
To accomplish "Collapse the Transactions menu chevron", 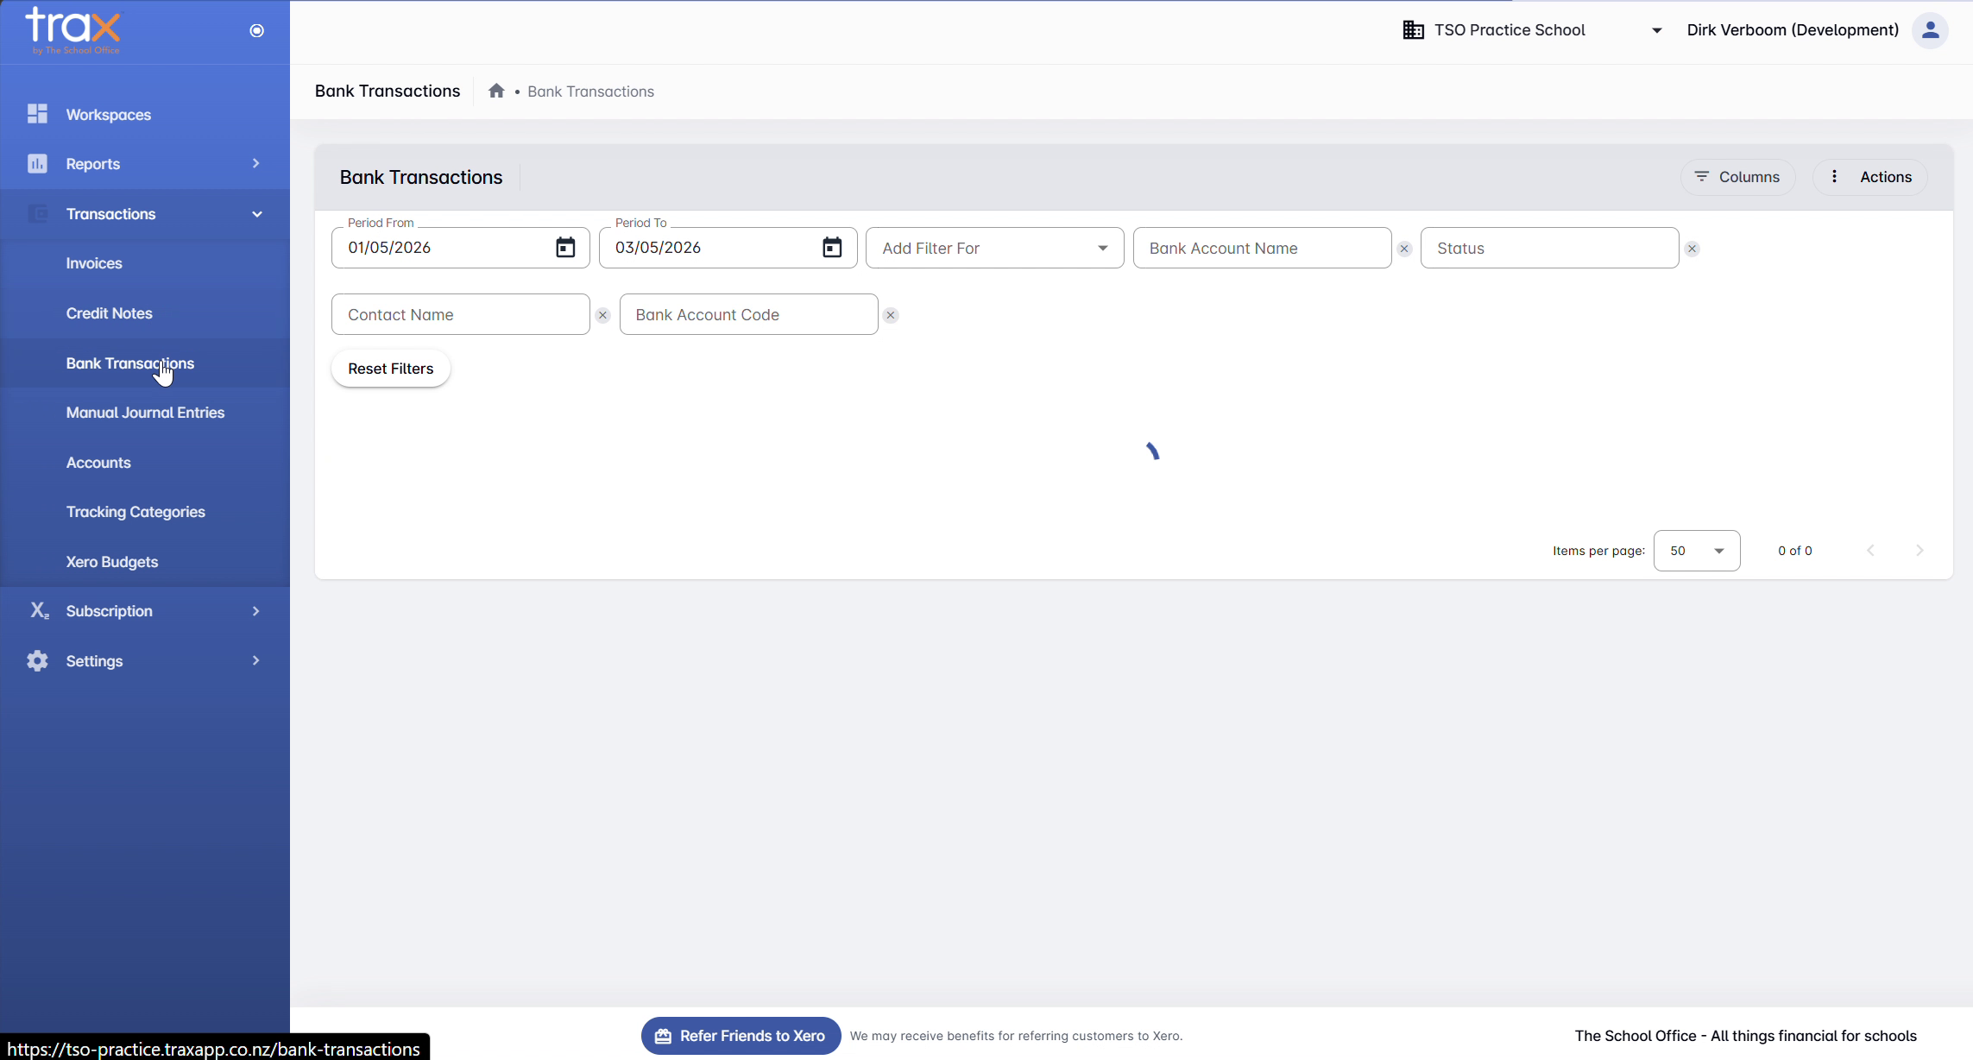I will click(x=256, y=214).
